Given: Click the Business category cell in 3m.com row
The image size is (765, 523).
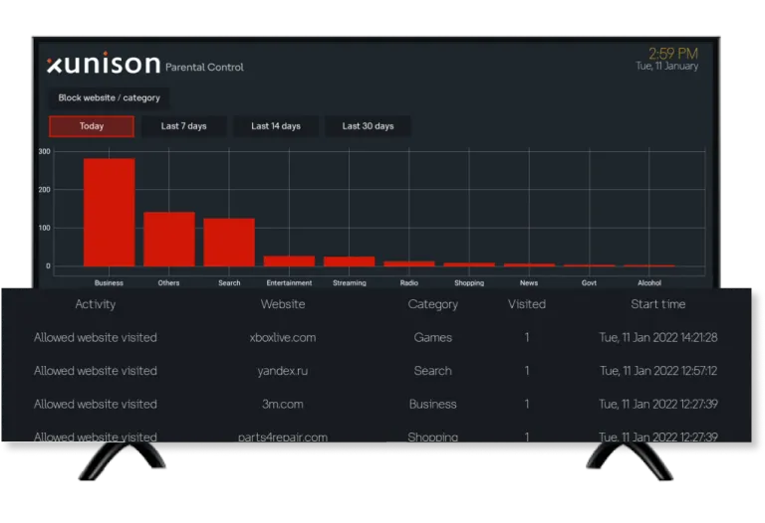Looking at the screenshot, I should [433, 404].
